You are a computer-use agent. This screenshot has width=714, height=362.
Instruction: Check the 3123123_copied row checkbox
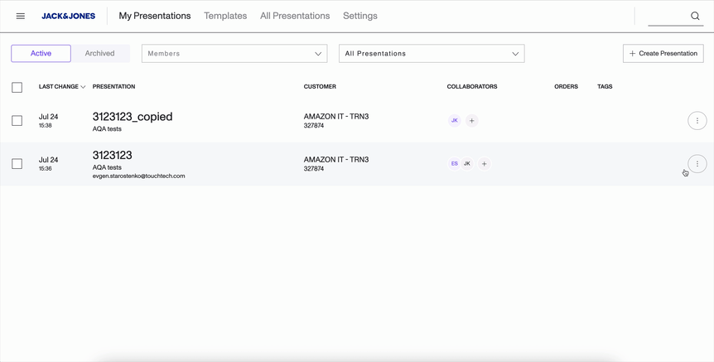click(17, 121)
